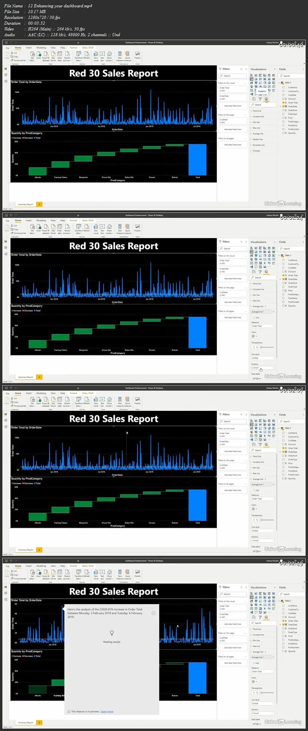Click Model view sidebar icon in 00:02:07 frame
308x731 pixels.
click(x=6, y=426)
